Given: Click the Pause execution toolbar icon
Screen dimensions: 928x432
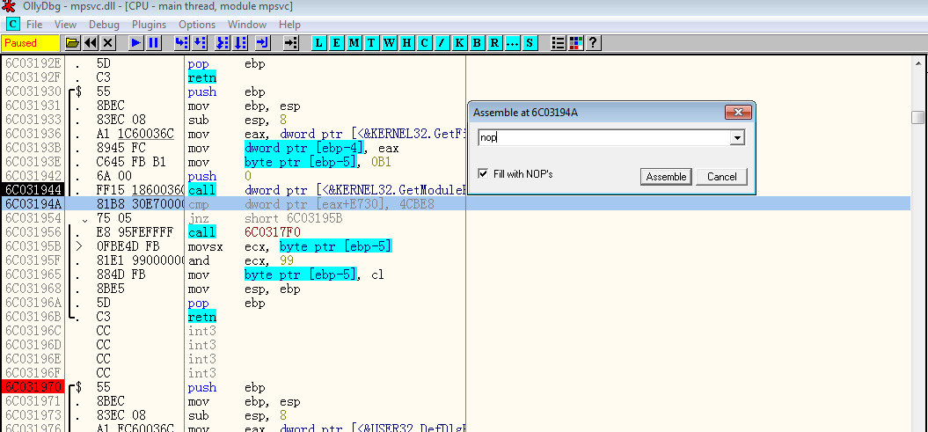Looking at the screenshot, I should pyautogui.click(x=154, y=42).
